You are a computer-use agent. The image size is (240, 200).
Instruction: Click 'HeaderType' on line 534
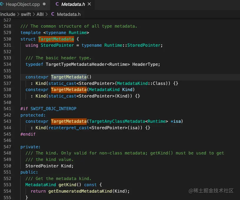[145, 64]
